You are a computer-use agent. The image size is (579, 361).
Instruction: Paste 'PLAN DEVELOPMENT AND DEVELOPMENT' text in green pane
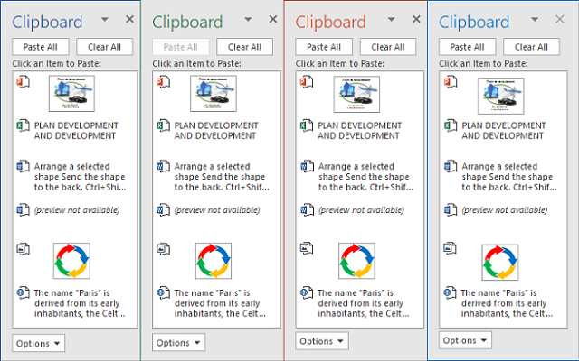tap(216, 131)
